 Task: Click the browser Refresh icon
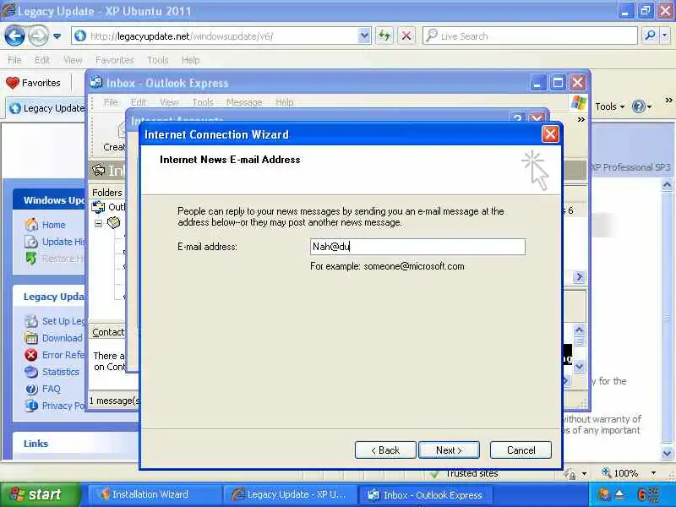384,36
